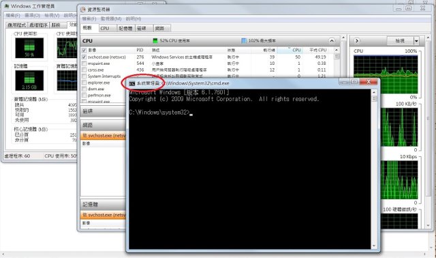Expand the 記憶體 (Memory) section header at bottom

click(103, 205)
